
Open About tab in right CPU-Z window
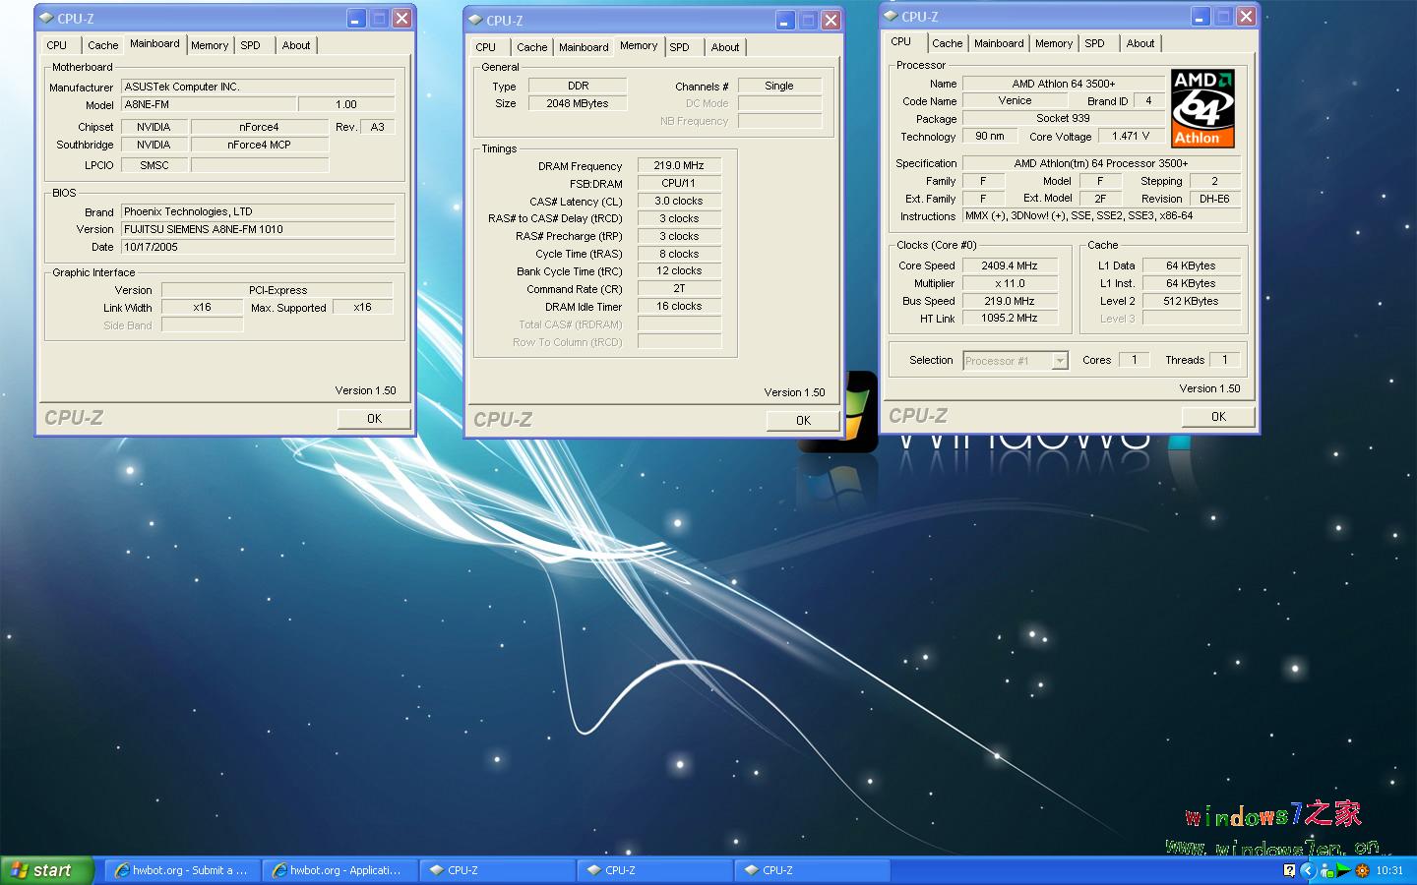1140,43
